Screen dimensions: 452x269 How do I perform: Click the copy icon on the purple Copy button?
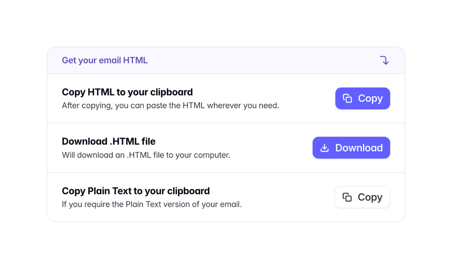347,98
